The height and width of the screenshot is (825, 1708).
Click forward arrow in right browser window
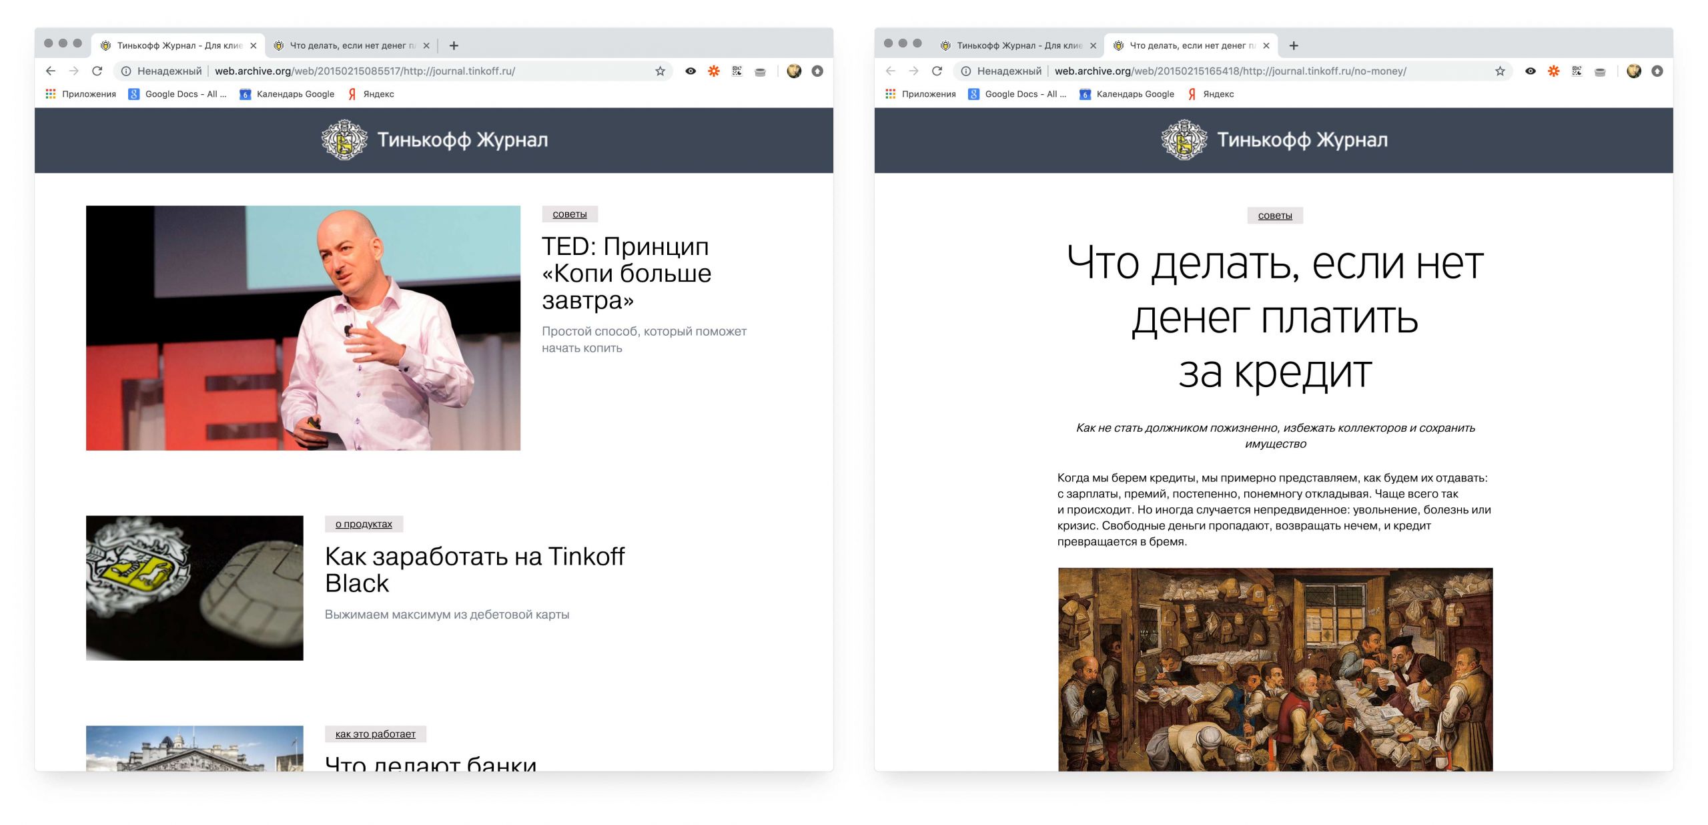pos(914,71)
